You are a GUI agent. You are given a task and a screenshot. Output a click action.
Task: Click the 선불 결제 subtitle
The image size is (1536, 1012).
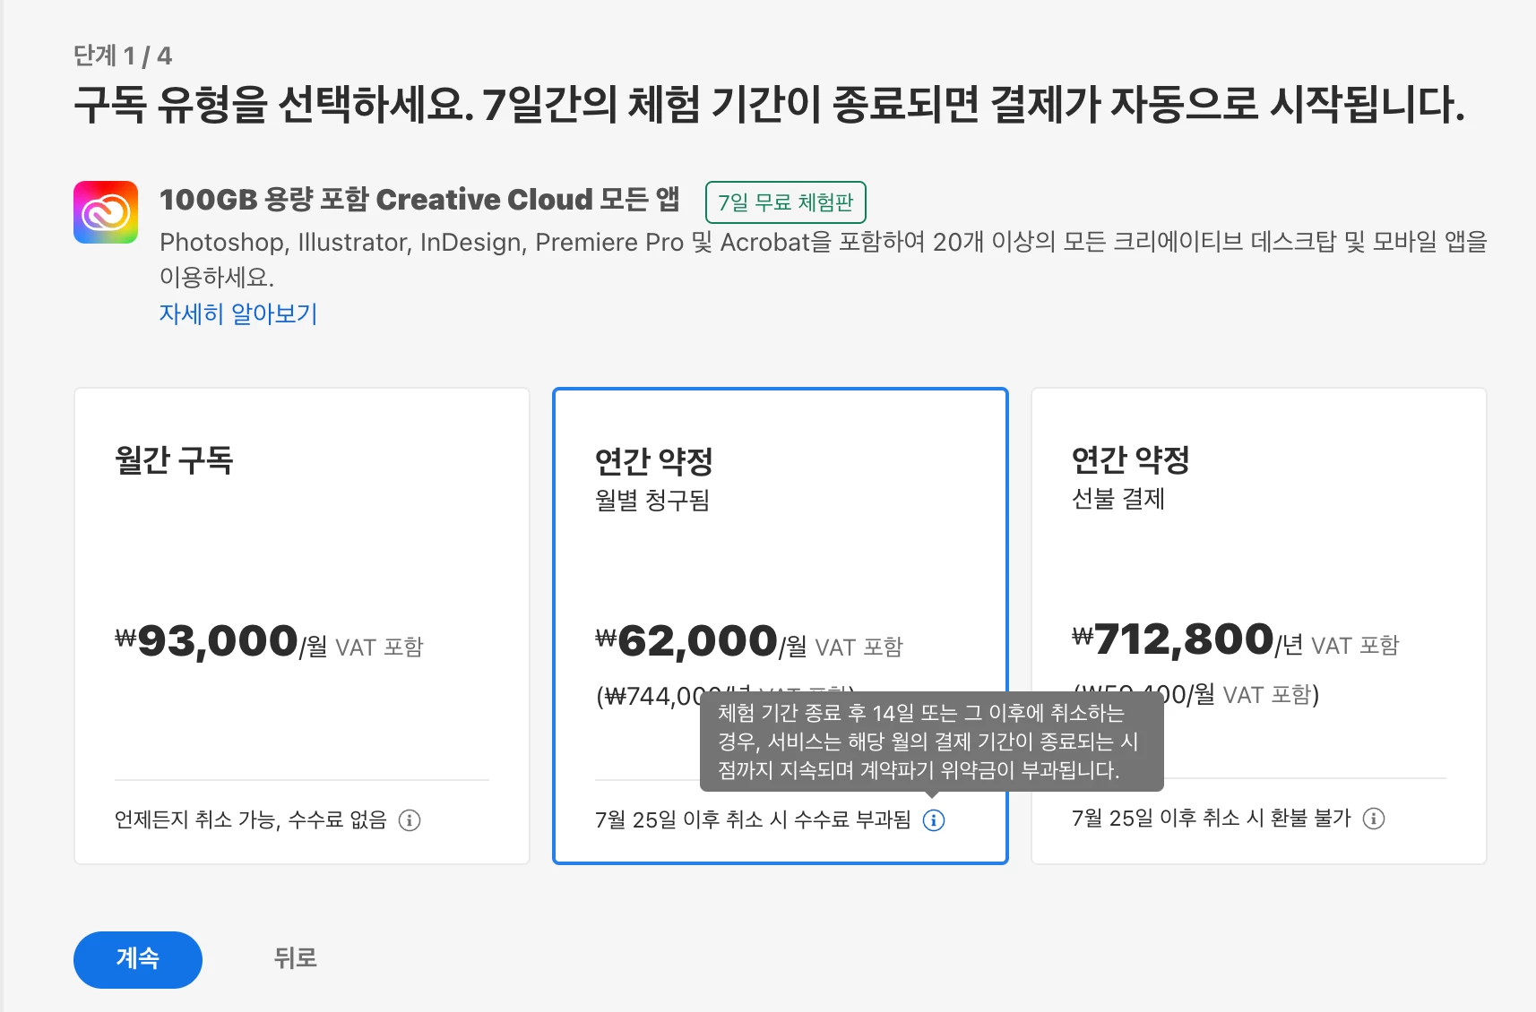pyautogui.click(x=1118, y=498)
